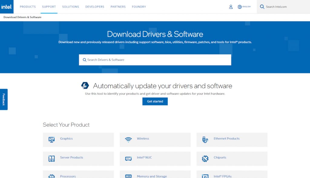
Task: Click the Driver Support Assistant hexagon icon
Action: click(85, 85)
